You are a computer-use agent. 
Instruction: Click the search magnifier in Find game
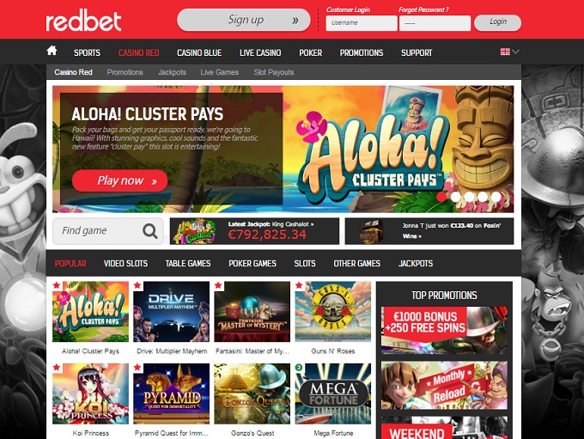click(150, 231)
